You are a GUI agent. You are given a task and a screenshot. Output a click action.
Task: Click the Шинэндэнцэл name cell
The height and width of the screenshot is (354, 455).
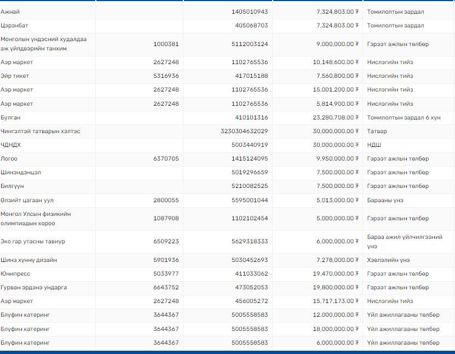pos(21,172)
